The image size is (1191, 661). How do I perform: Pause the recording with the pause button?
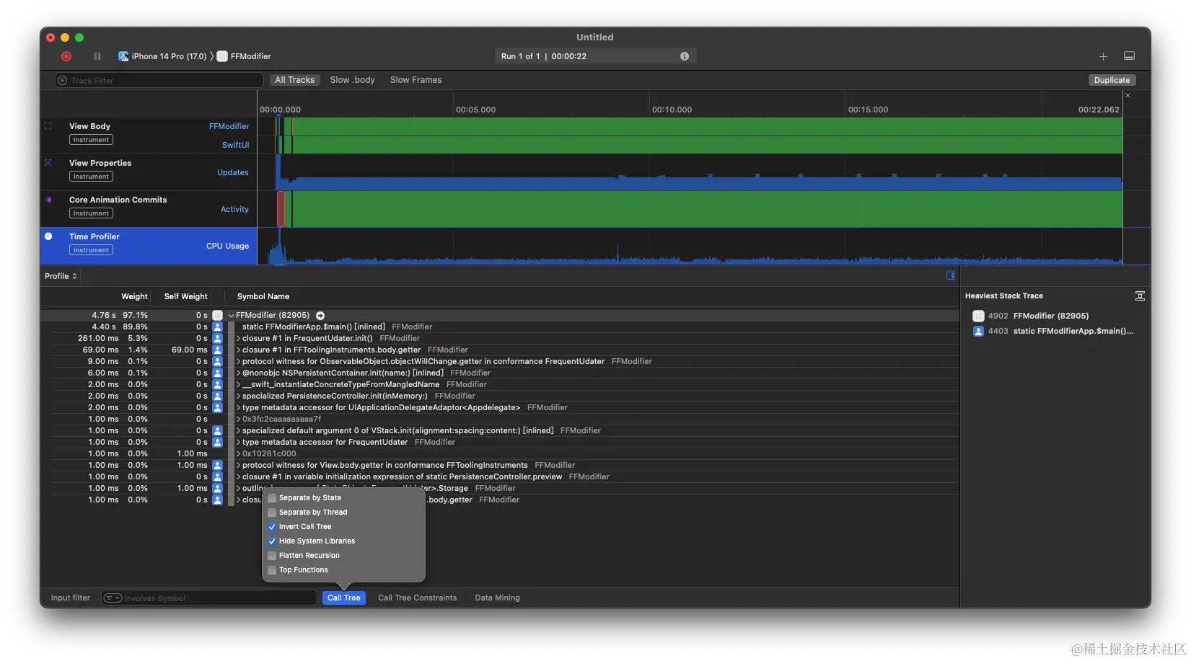(97, 56)
